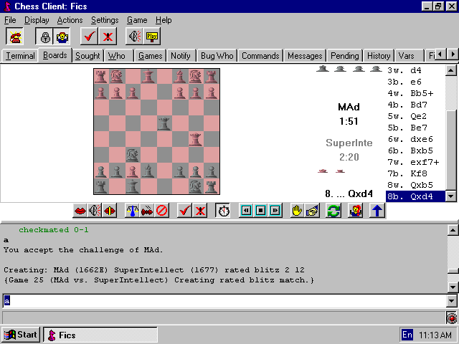Screen dimensions: 459x344
Task: Click the red X decline icon below the board
Action: [x=200, y=211]
